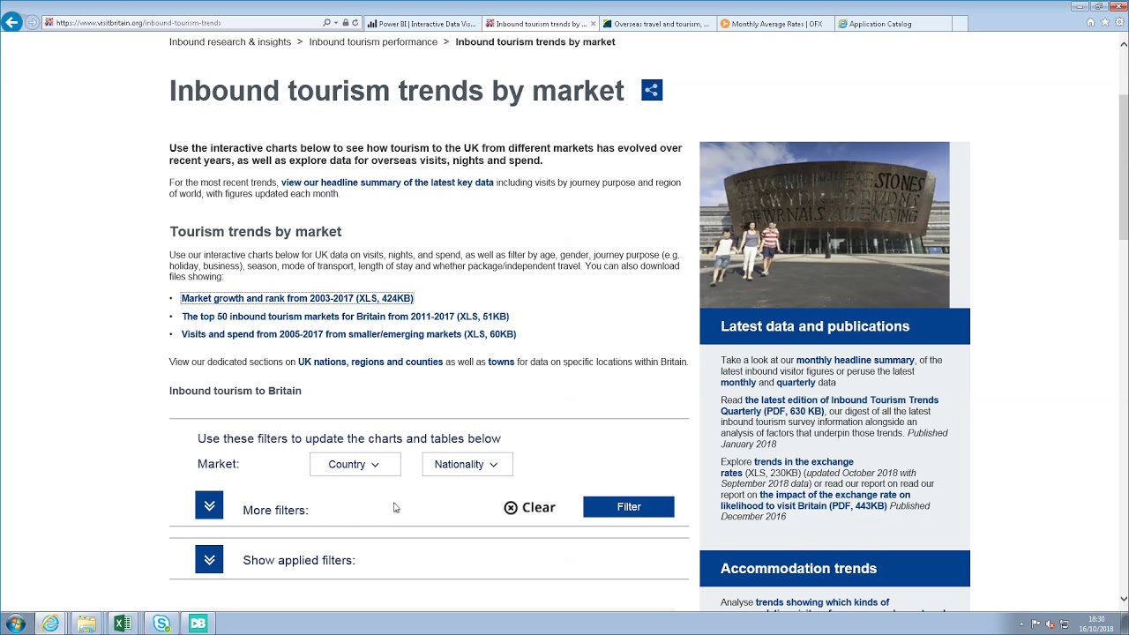1129x635 pixels.
Task: Go back with the browser back arrow
Action: point(11,23)
